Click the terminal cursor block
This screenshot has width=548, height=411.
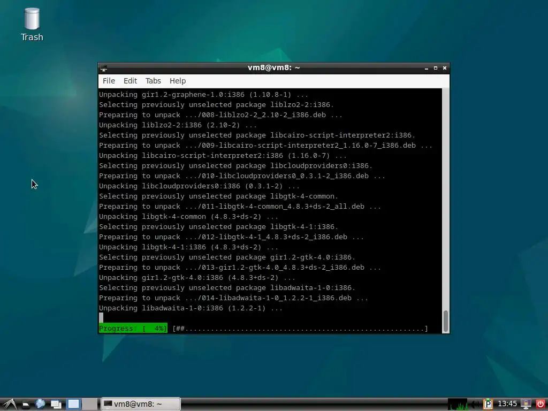[101, 318]
